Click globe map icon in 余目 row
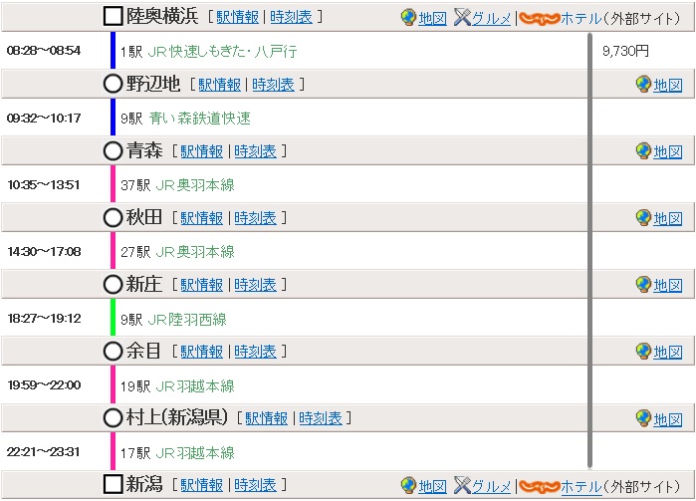The width and height of the screenshot is (696, 501). pyautogui.click(x=643, y=351)
